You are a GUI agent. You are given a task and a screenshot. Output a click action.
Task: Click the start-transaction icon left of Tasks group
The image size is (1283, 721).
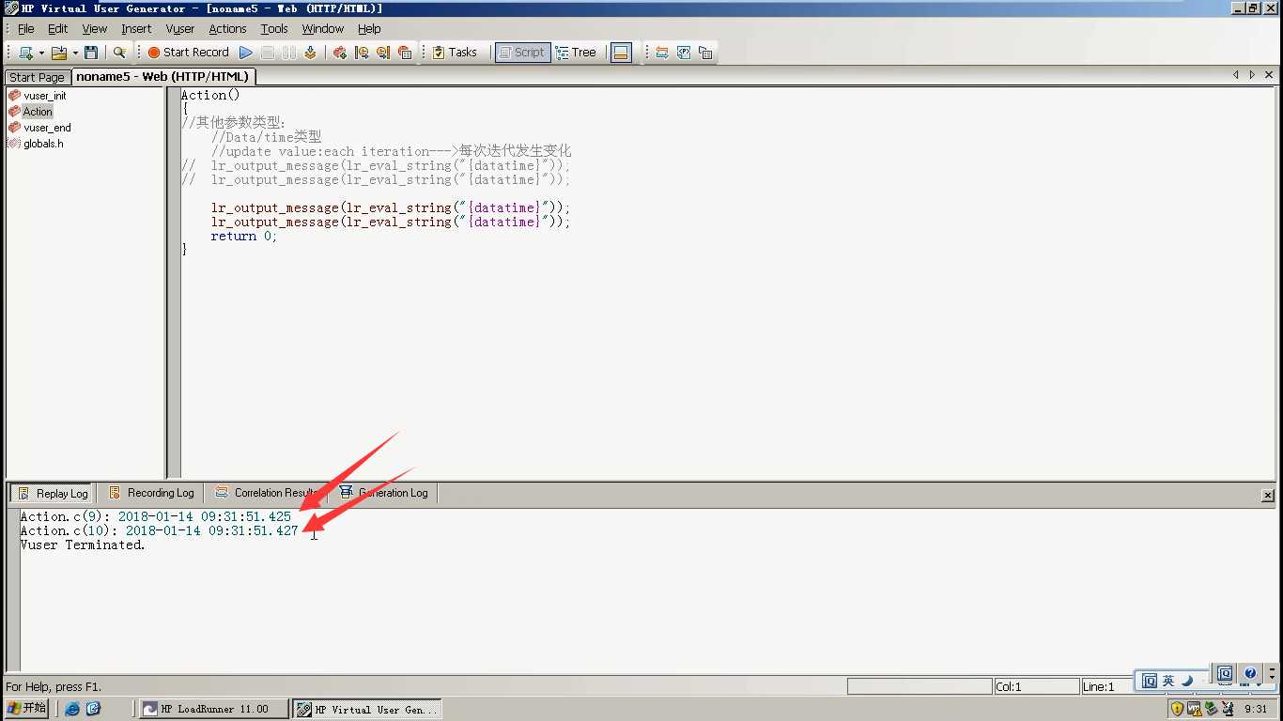tap(362, 53)
